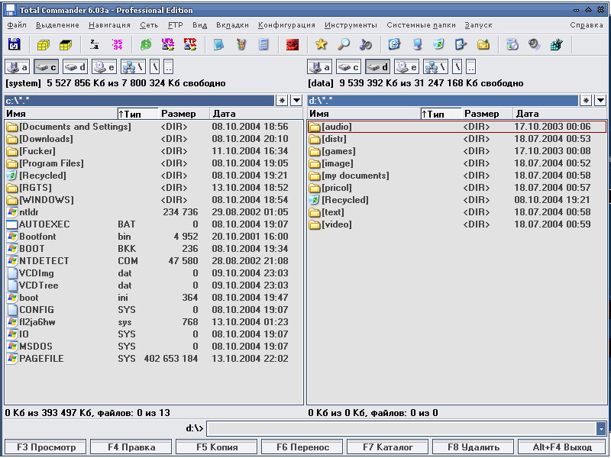The height and width of the screenshot is (458, 611).
Task: Switch right panel to drive c
Action: pyautogui.click(x=348, y=67)
